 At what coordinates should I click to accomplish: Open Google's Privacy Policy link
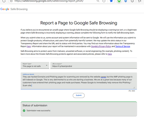[x=101, y=46]
